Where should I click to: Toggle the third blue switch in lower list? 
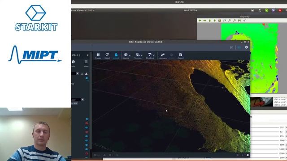pos(87,136)
